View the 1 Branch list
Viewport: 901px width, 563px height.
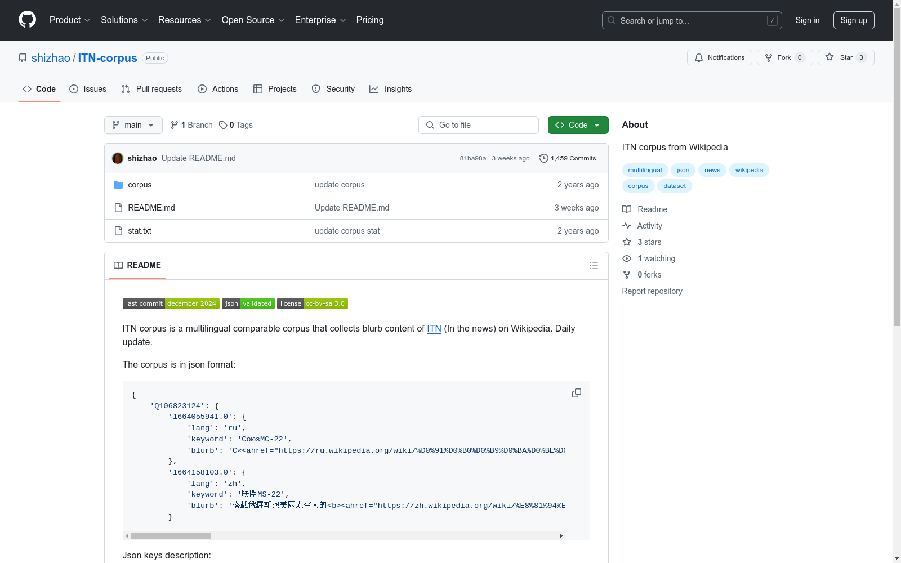[x=191, y=125]
